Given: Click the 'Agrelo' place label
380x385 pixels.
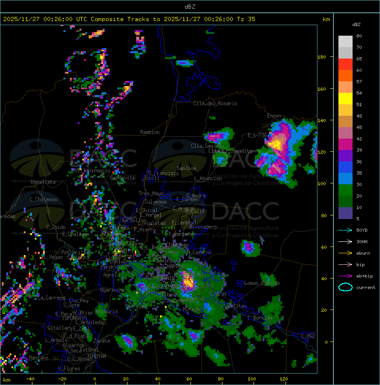Looking at the screenshot, I should point(111,275).
